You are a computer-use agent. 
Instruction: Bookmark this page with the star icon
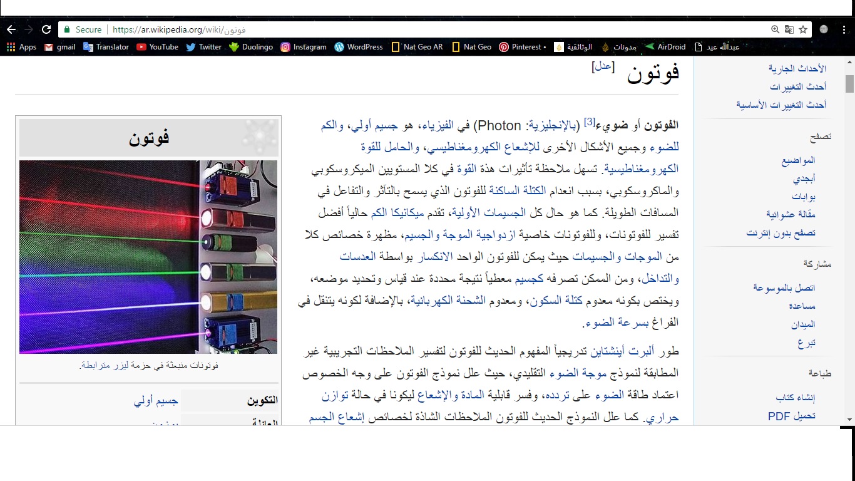click(803, 29)
